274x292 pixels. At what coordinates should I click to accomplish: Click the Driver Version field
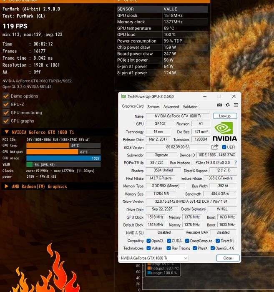[191, 201]
